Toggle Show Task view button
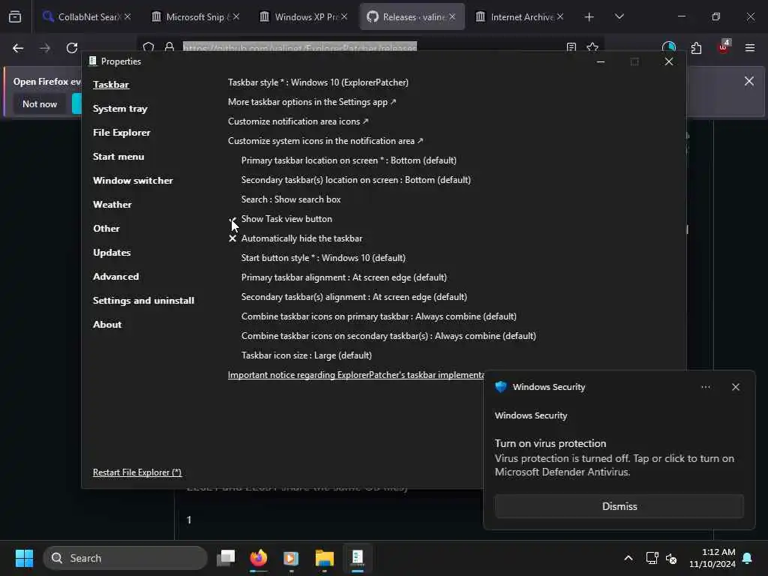The height and width of the screenshot is (576, 768). (x=286, y=219)
